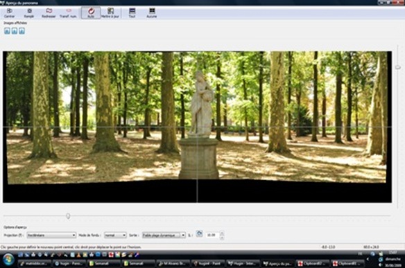
Task: Click the Redresser (straighten) icon
Action: click(49, 12)
